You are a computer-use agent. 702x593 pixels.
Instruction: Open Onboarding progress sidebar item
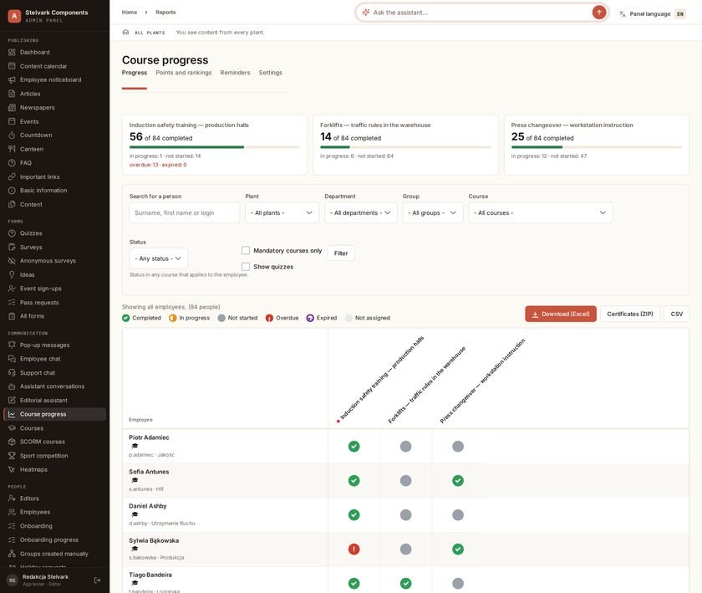click(x=54, y=539)
